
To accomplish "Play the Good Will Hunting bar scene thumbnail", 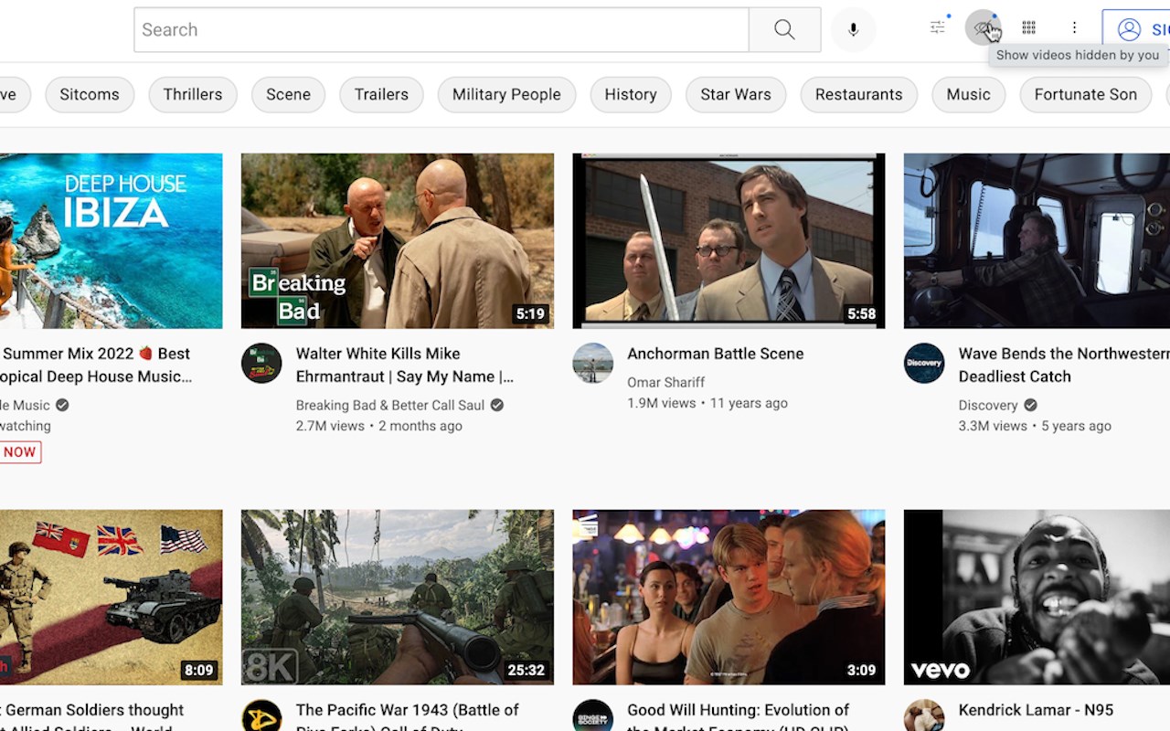I will 729,598.
